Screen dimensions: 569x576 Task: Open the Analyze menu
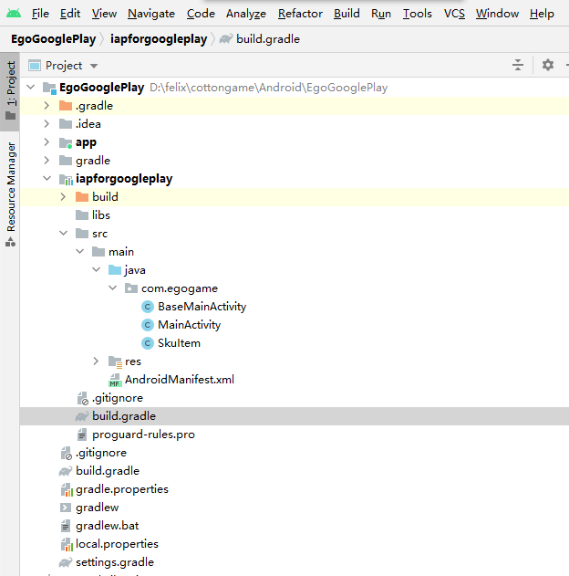246,14
